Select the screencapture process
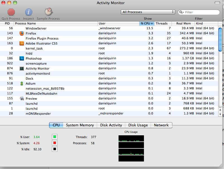Image resolution: width=224 pixels, height=169 pixels. click(x=109, y=63)
